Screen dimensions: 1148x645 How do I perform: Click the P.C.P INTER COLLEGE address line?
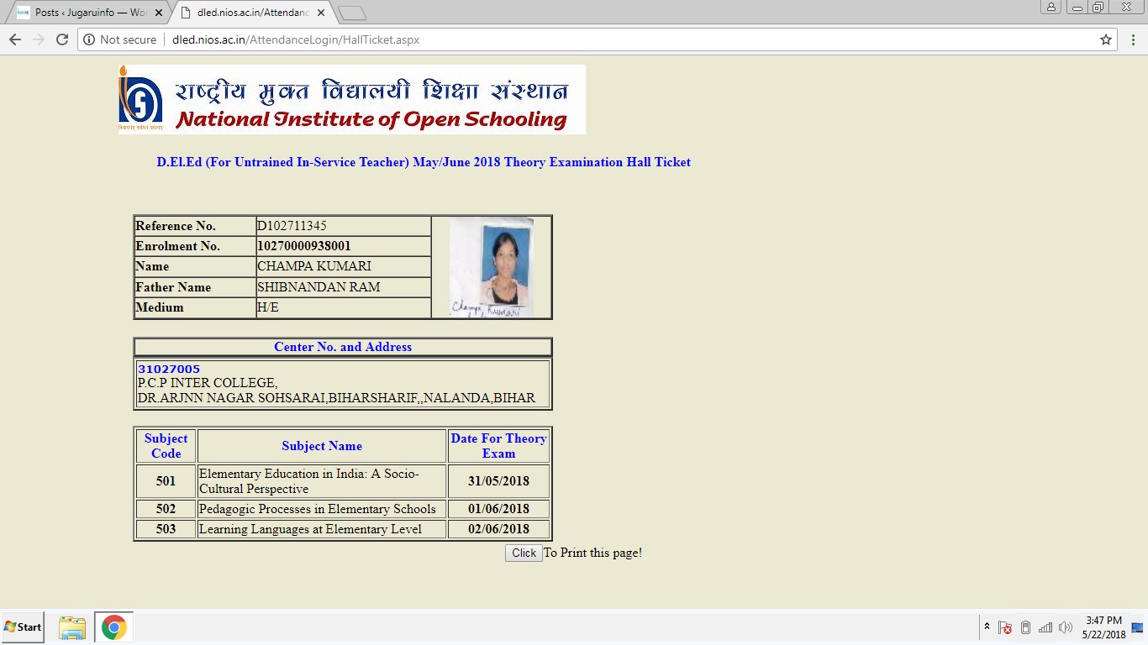(x=208, y=383)
